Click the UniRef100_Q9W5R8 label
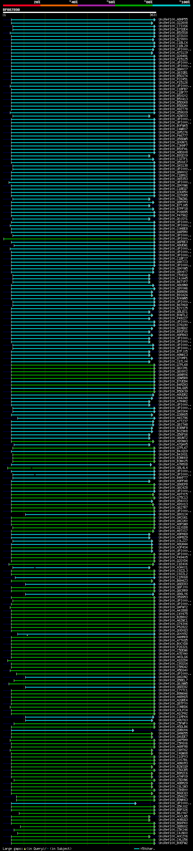This screenshot has height=851, width=193. [173, 378]
